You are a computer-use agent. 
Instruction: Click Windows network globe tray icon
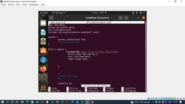pyautogui.click(x=163, y=102)
